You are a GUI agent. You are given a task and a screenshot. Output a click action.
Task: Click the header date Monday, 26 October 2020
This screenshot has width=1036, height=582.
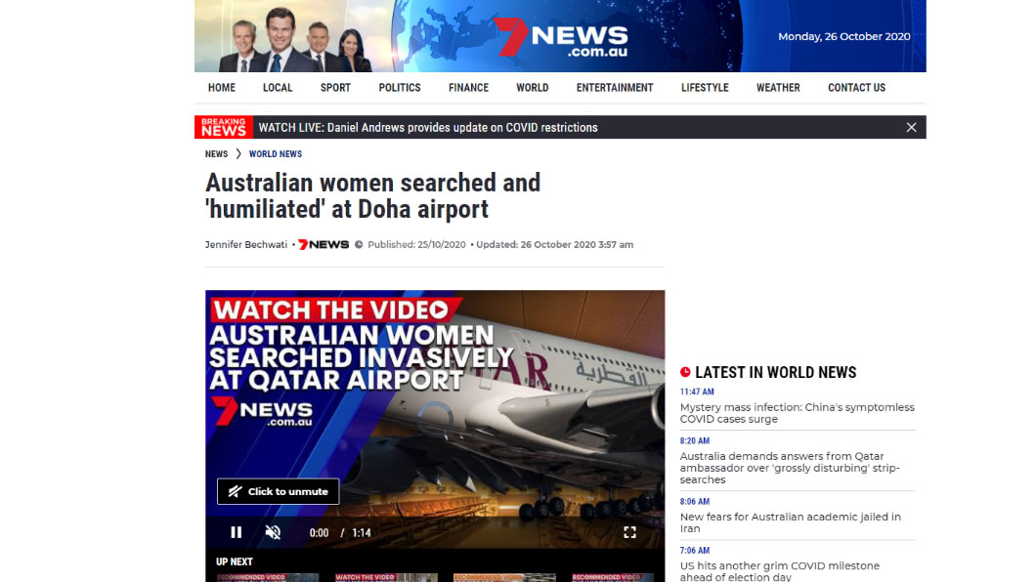843,37
